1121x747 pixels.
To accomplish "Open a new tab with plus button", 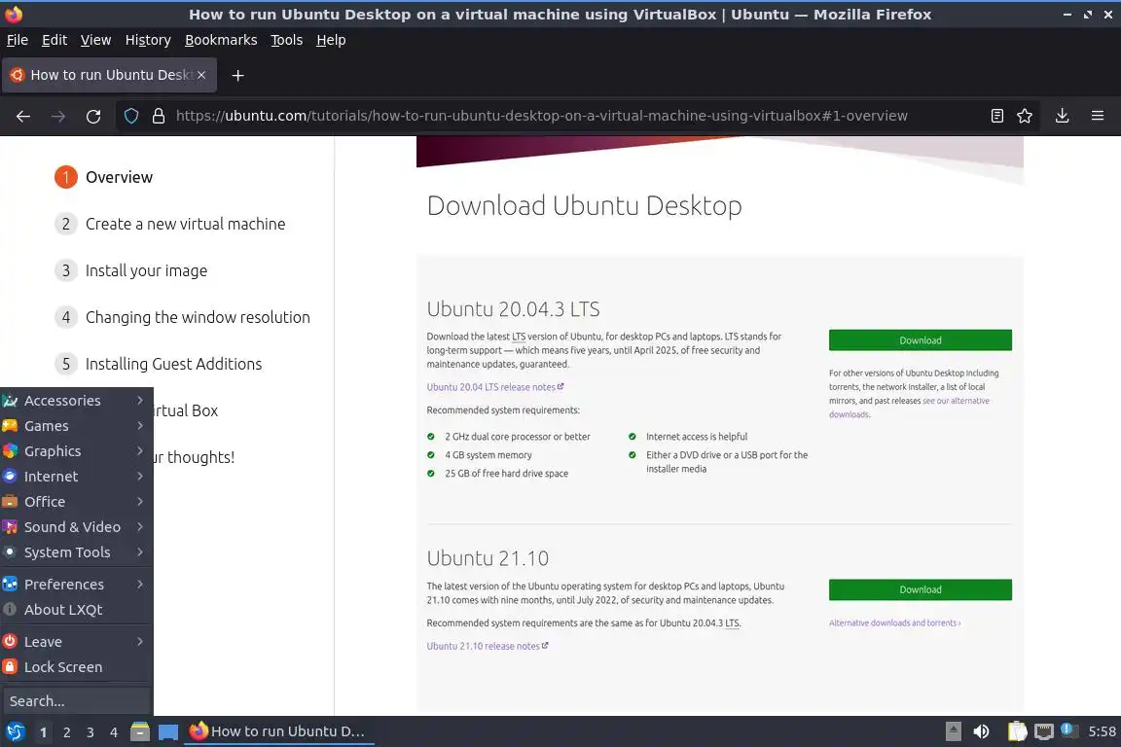I will point(238,75).
